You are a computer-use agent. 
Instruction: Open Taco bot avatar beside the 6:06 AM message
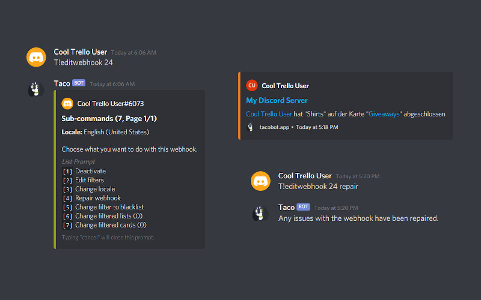coord(36,89)
